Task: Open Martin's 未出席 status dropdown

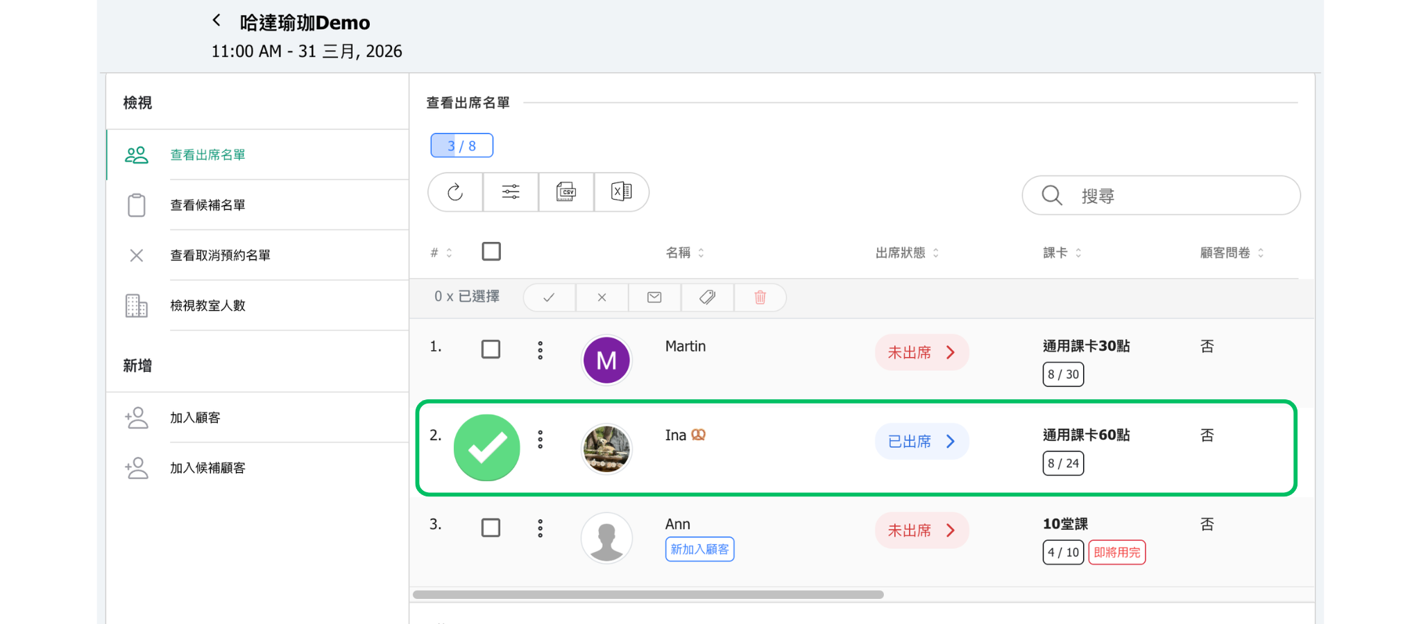Action: click(921, 352)
